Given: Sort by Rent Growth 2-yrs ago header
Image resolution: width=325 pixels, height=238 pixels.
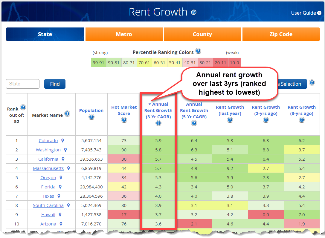Looking at the screenshot, I should [x=266, y=110].
